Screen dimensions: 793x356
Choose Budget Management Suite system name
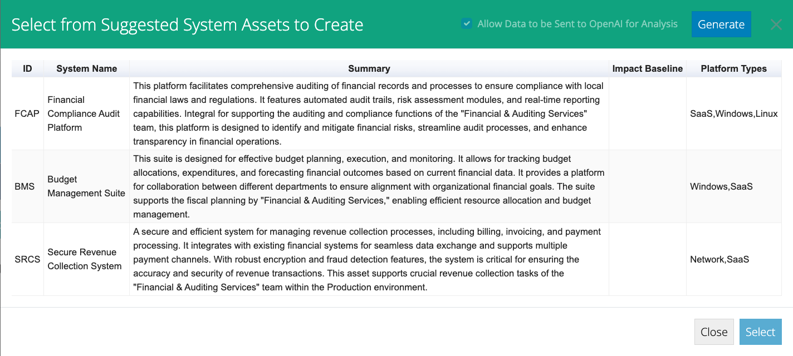[x=86, y=186]
